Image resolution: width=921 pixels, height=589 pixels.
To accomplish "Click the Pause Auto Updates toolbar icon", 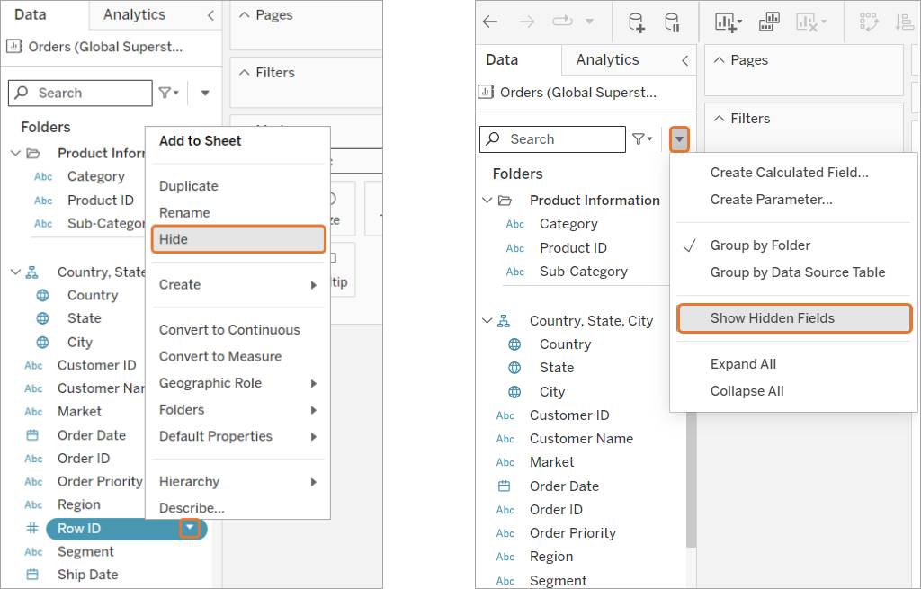I will [x=672, y=22].
